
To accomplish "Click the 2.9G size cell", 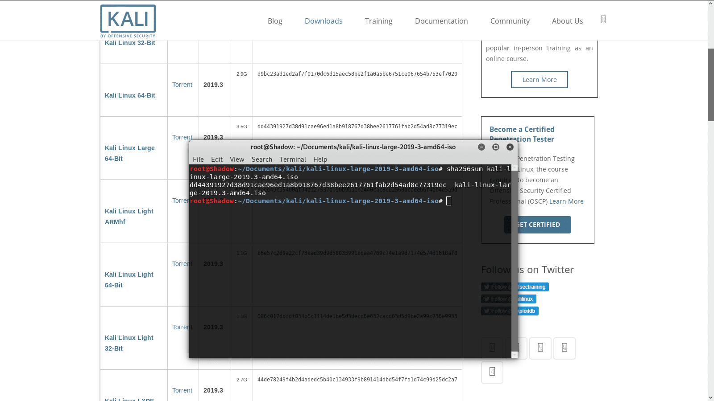I will click(x=241, y=74).
